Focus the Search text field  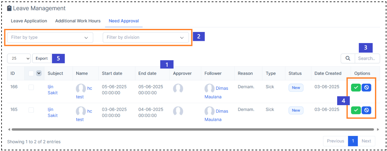367,58
